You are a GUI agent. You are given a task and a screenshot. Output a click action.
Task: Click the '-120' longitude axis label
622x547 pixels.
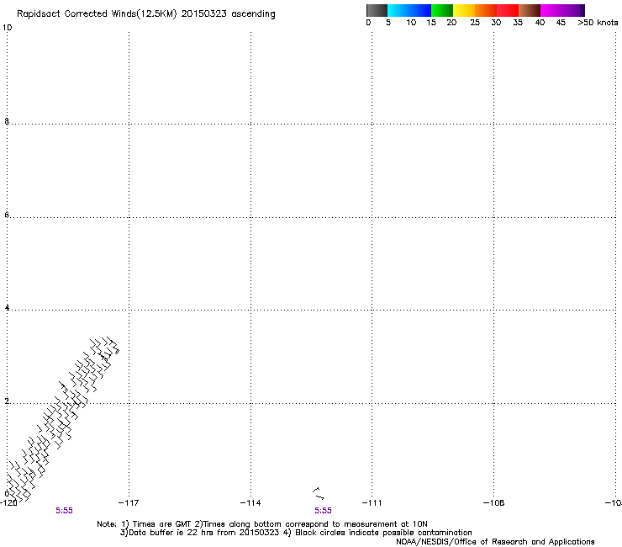(x=8, y=503)
